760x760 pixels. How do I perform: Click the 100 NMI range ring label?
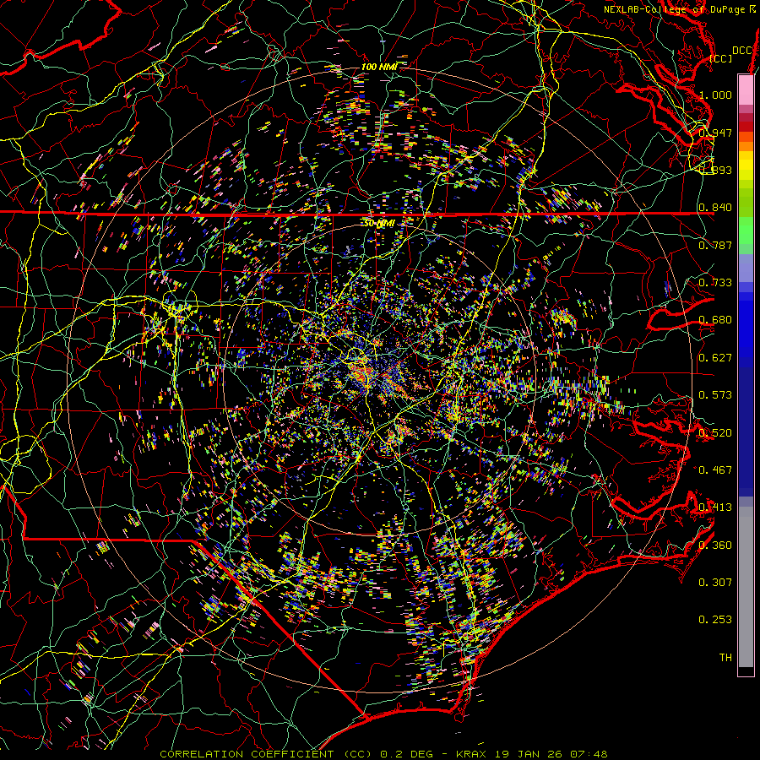click(x=379, y=67)
